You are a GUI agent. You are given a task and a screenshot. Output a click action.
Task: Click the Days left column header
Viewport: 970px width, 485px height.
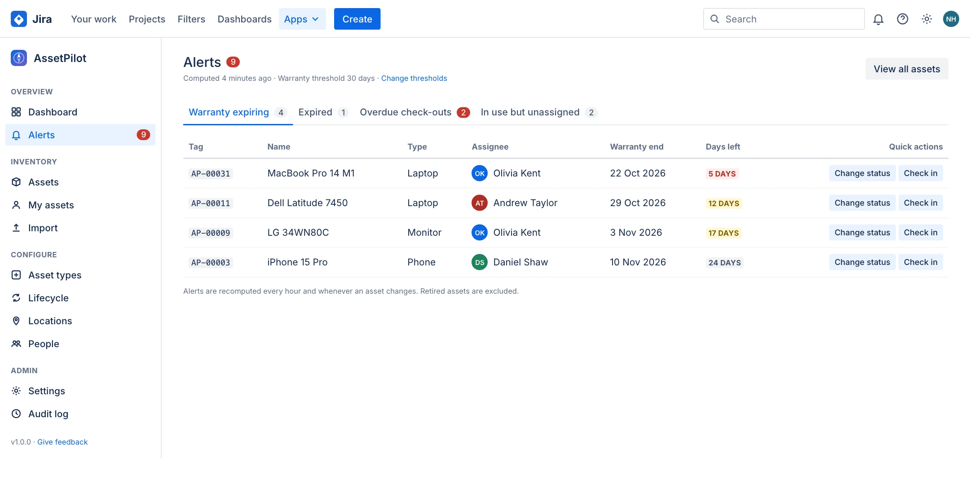point(723,147)
